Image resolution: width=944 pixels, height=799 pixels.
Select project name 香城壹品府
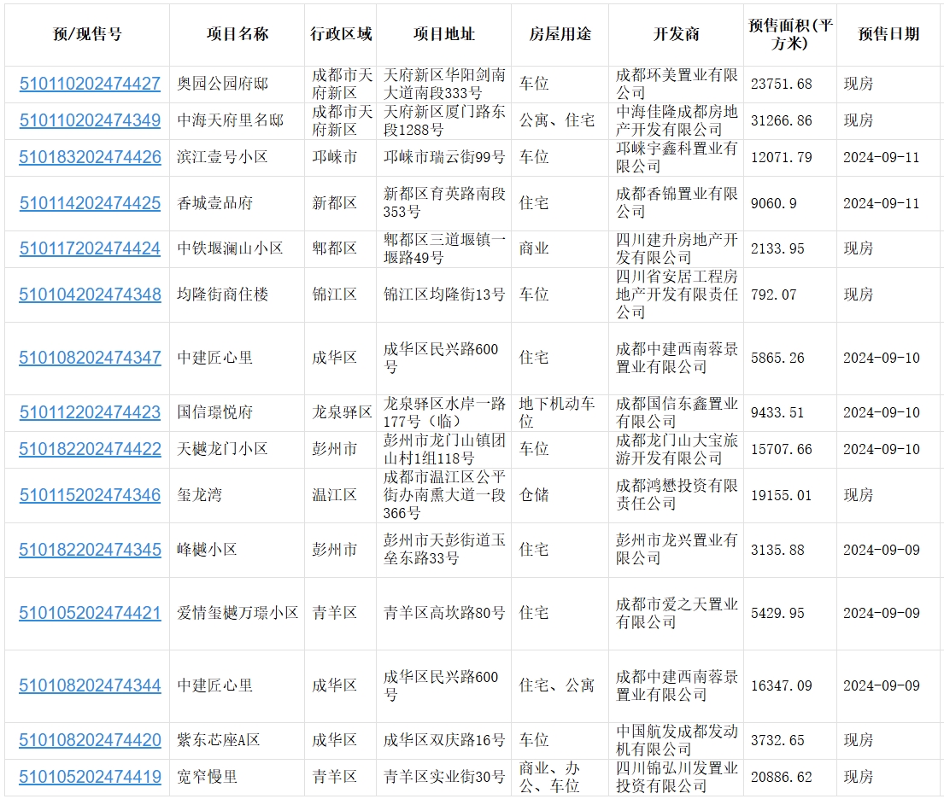point(215,203)
